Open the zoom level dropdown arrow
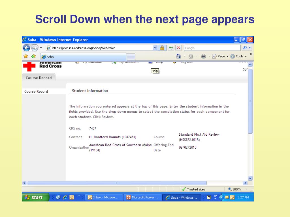The height and width of the screenshot is (217, 290). (x=246, y=189)
